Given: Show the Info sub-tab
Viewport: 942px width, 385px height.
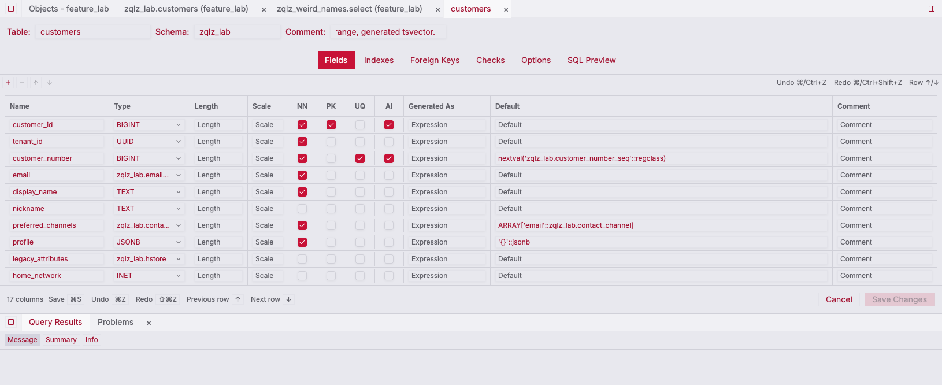Looking at the screenshot, I should [92, 340].
